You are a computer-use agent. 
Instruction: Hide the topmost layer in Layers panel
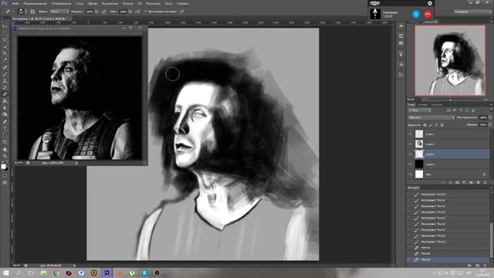tap(410, 134)
